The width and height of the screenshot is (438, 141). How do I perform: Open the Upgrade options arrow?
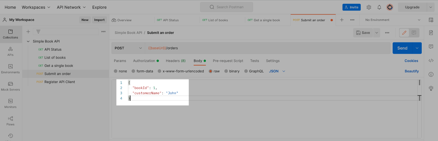coord(431,7)
